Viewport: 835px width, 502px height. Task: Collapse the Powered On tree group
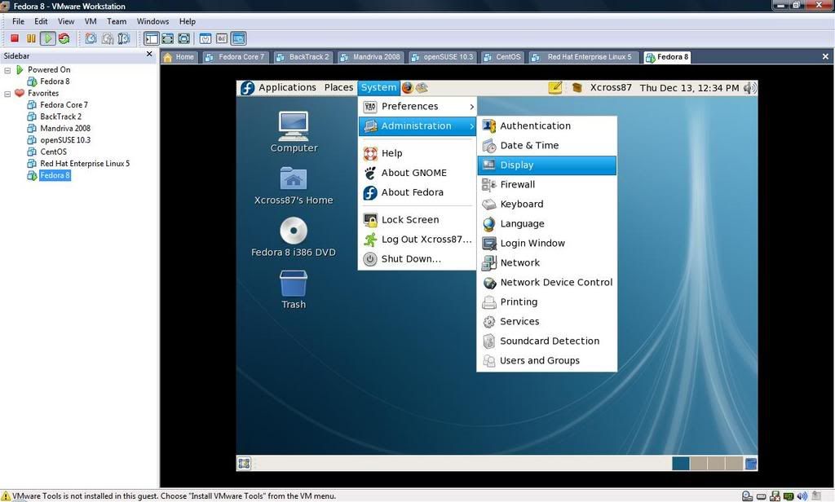[7, 70]
